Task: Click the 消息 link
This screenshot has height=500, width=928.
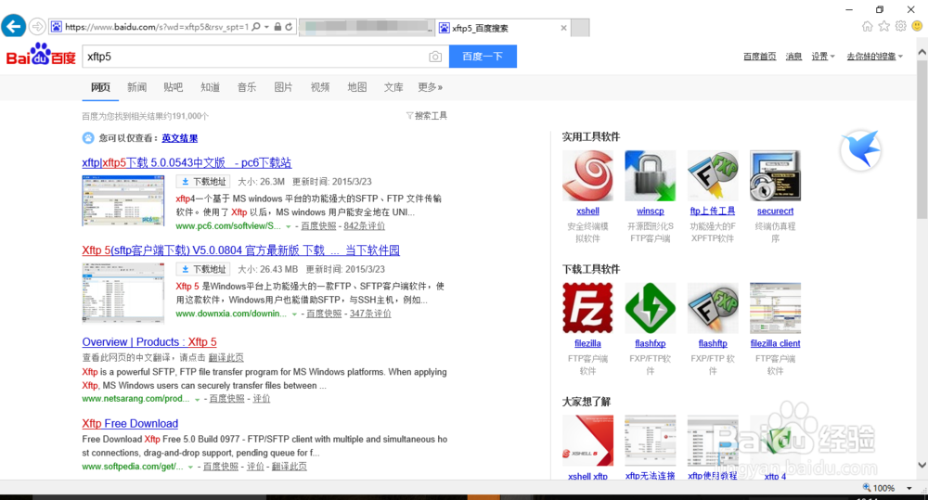Action: point(793,57)
